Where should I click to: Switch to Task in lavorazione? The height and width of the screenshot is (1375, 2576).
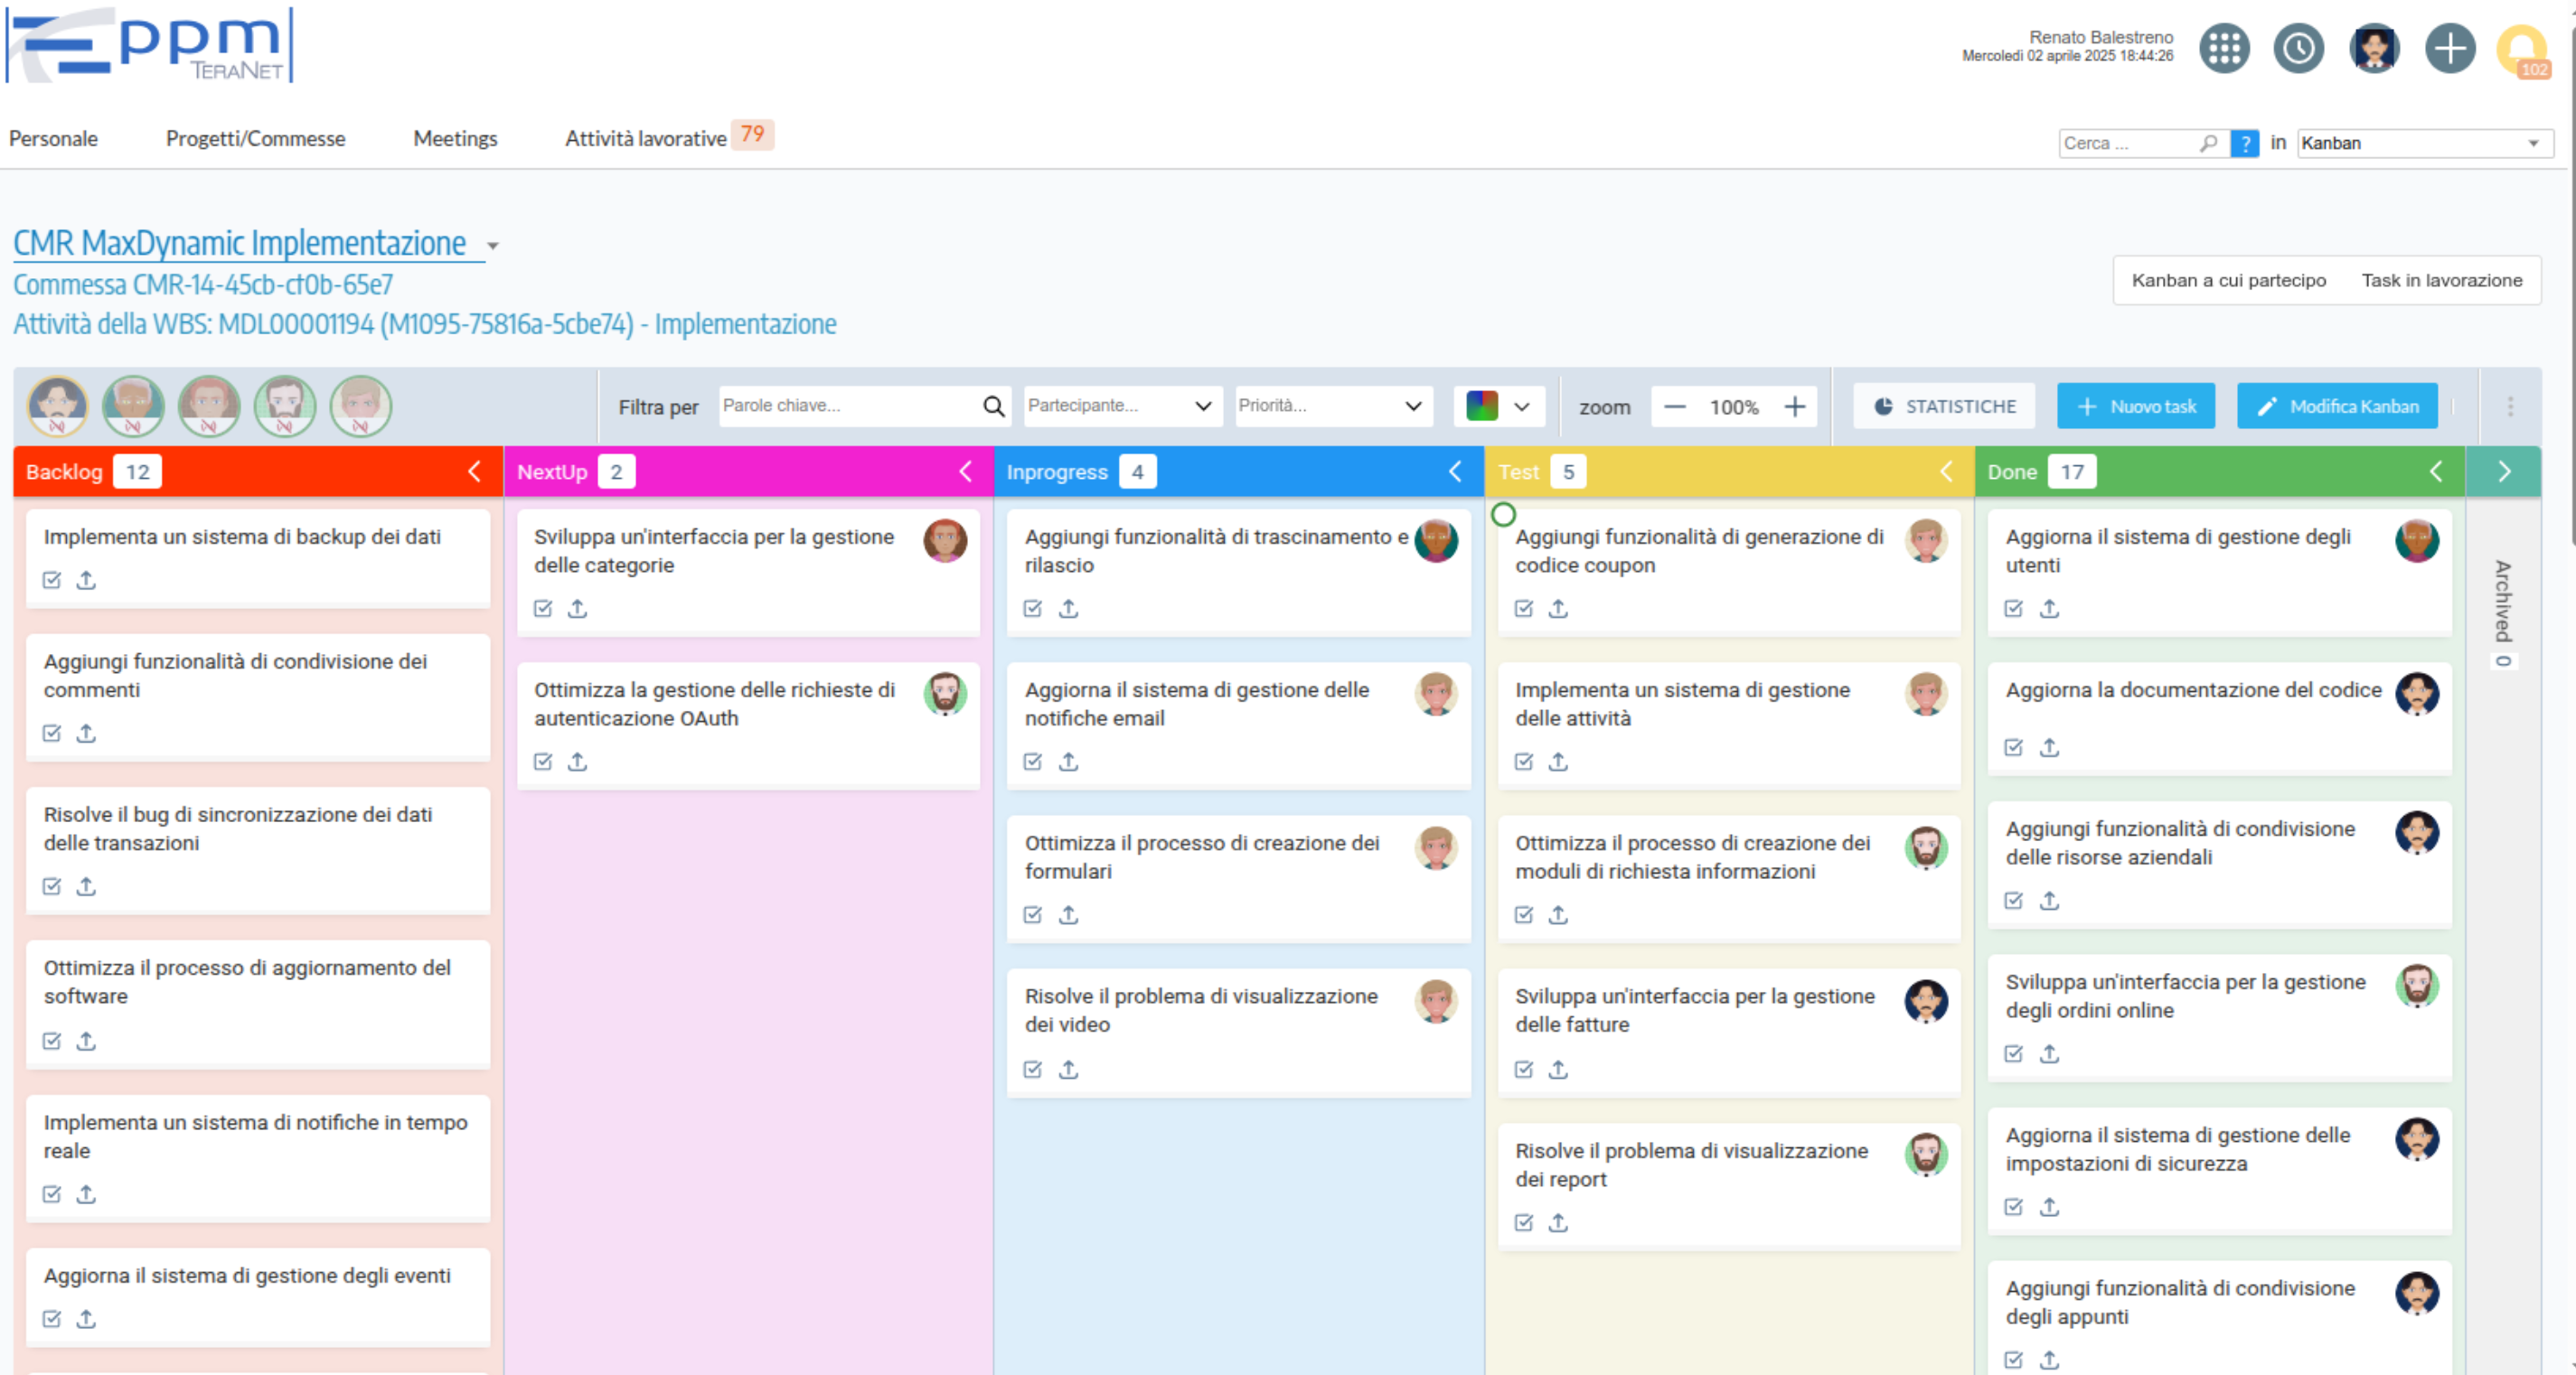[2442, 281]
